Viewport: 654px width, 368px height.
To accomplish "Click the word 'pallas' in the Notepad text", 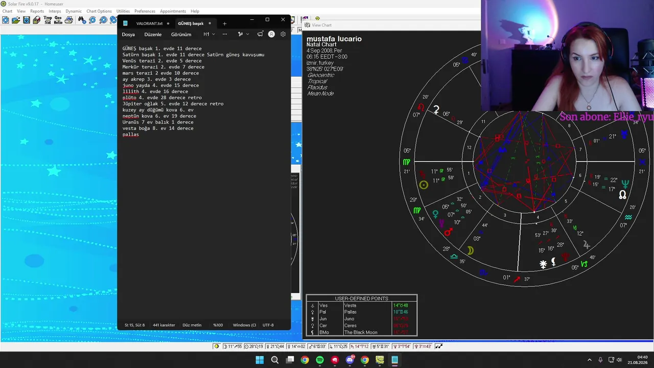I will (x=130, y=134).
